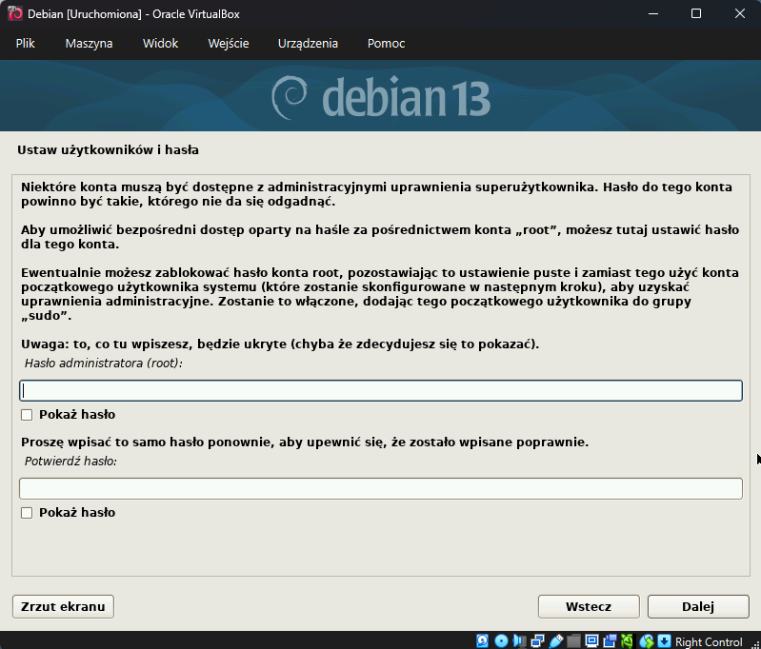
Task: Click the audio status icon
Action: coord(519,641)
